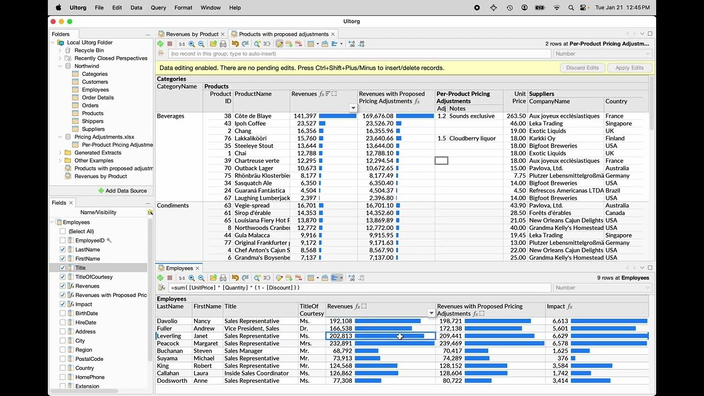Open macOS Spotlight search
This screenshot has width=704, height=396.
[x=572, y=8]
